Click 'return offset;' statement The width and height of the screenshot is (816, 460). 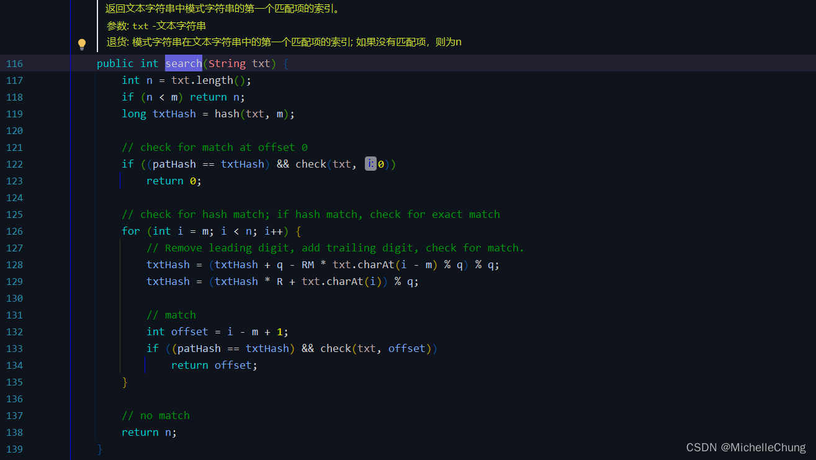coord(215,365)
